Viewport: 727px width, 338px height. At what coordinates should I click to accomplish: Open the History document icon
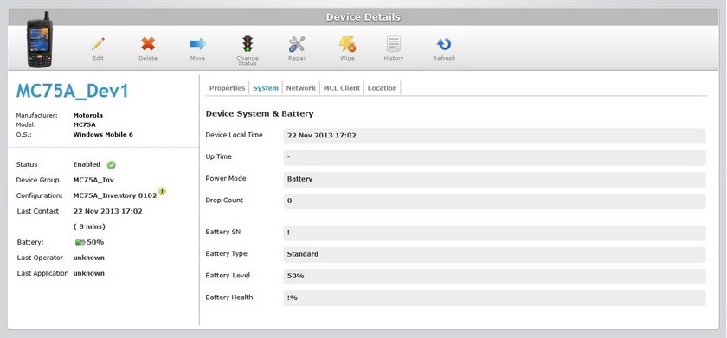393,44
